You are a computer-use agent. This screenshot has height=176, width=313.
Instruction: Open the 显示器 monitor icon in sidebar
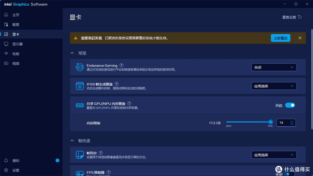(6, 44)
